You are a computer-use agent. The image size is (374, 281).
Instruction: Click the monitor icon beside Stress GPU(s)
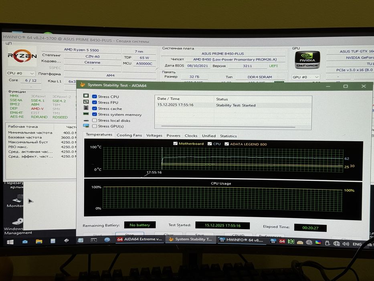pos(86,126)
